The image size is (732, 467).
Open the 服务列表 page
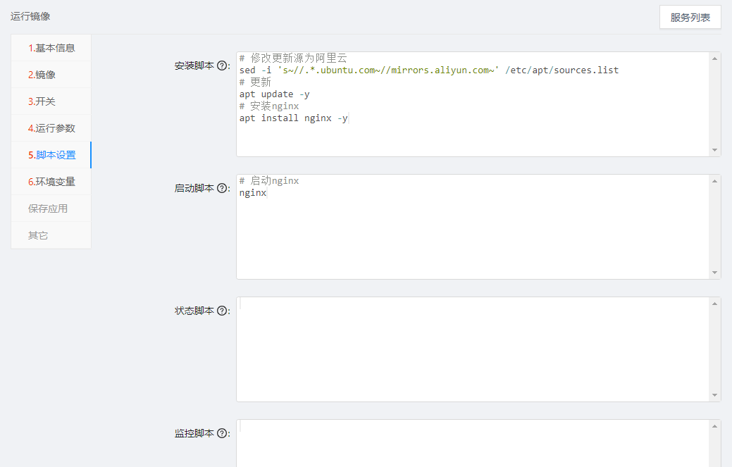[x=690, y=18]
